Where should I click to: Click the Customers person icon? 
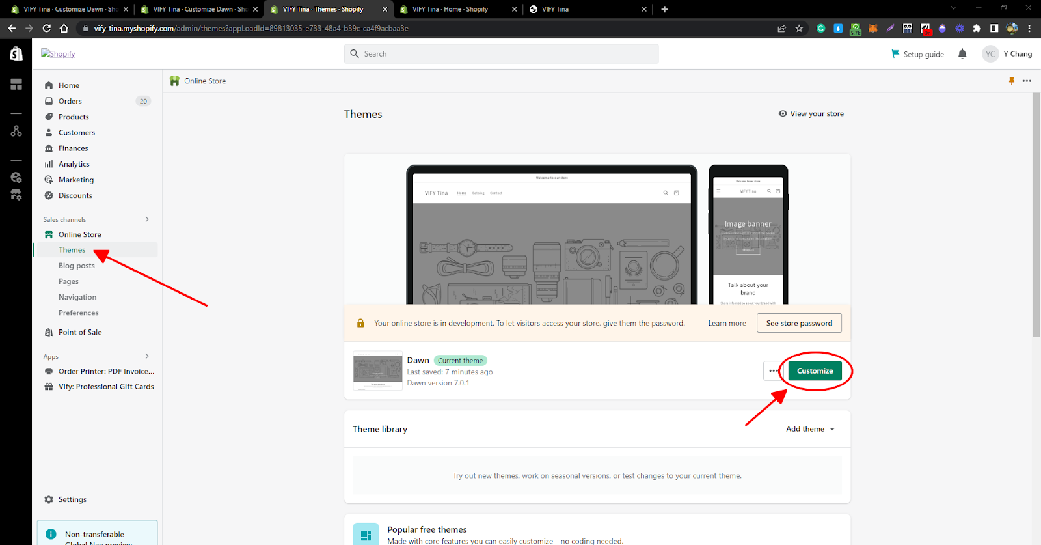click(49, 132)
